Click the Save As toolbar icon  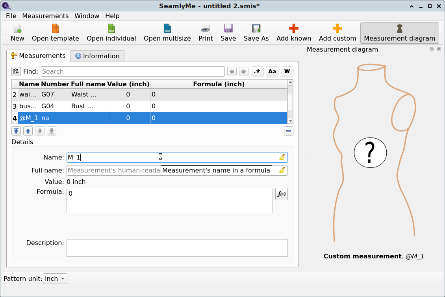click(256, 33)
